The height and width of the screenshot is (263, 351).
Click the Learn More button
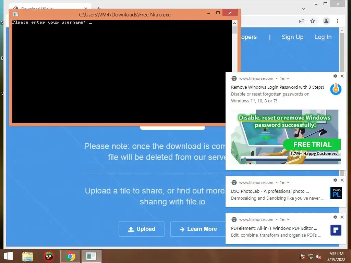pos(198,229)
